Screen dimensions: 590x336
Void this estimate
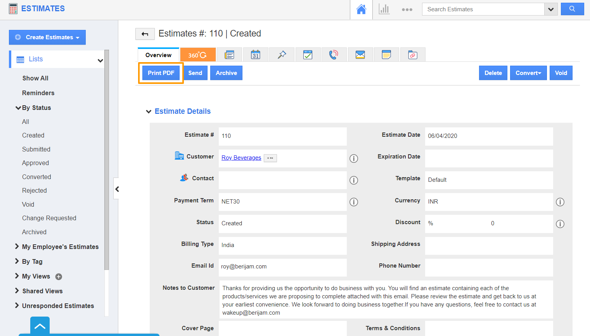click(x=561, y=73)
